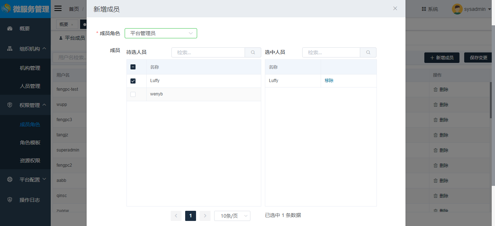495x226 pixels.
Task: Check the wenyb checkbox
Action: 133,94
